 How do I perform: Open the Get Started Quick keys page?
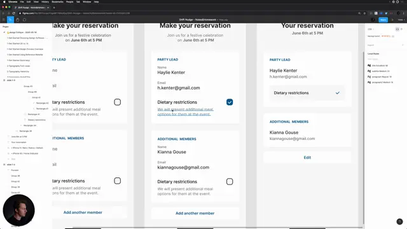tap(18, 60)
